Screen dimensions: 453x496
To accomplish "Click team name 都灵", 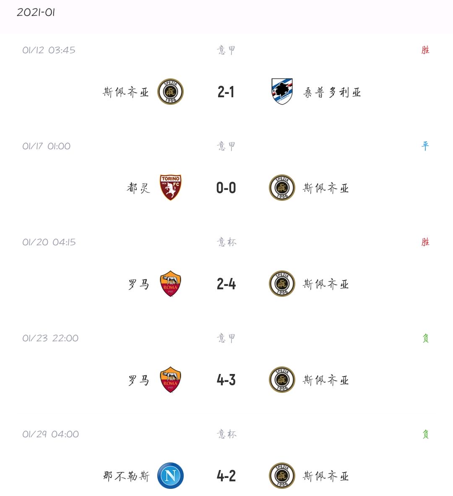I will [138, 188].
